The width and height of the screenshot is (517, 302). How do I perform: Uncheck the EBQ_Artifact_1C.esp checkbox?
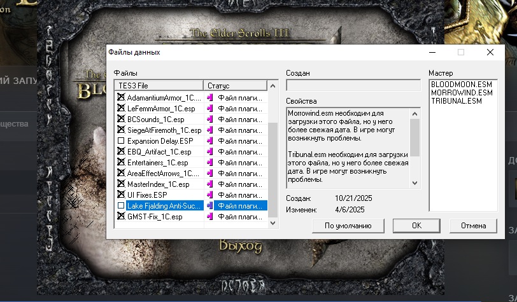(x=121, y=152)
